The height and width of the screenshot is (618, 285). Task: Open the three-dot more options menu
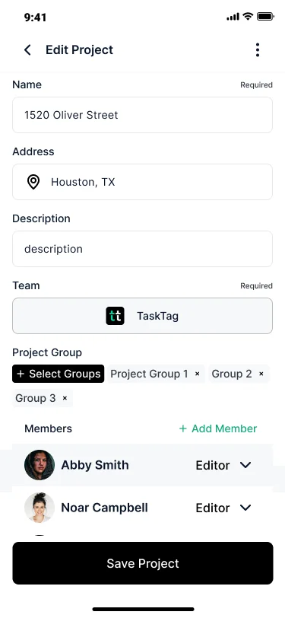(x=258, y=50)
